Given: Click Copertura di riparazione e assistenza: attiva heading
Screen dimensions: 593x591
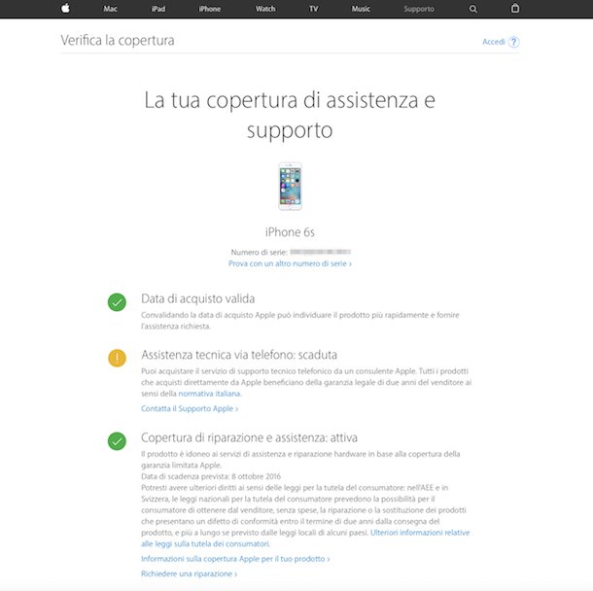Looking at the screenshot, I should [x=249, y=437].
